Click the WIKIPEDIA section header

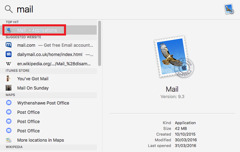point(14,147)
